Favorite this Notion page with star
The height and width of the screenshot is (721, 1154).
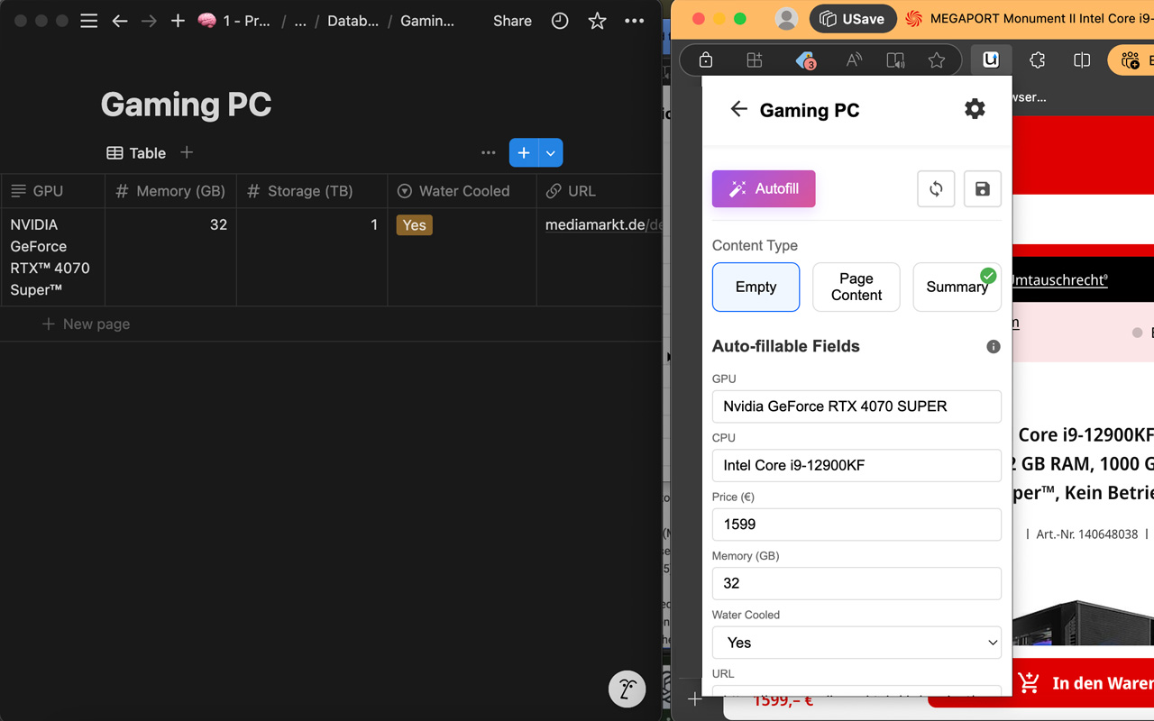point(597,21)
